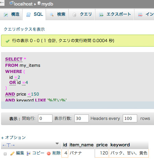The height and width of the screenshot is (159, 154).
Task: Click the red delete icon for row 4
Action: pyautogui.click(x=49, y=154)
